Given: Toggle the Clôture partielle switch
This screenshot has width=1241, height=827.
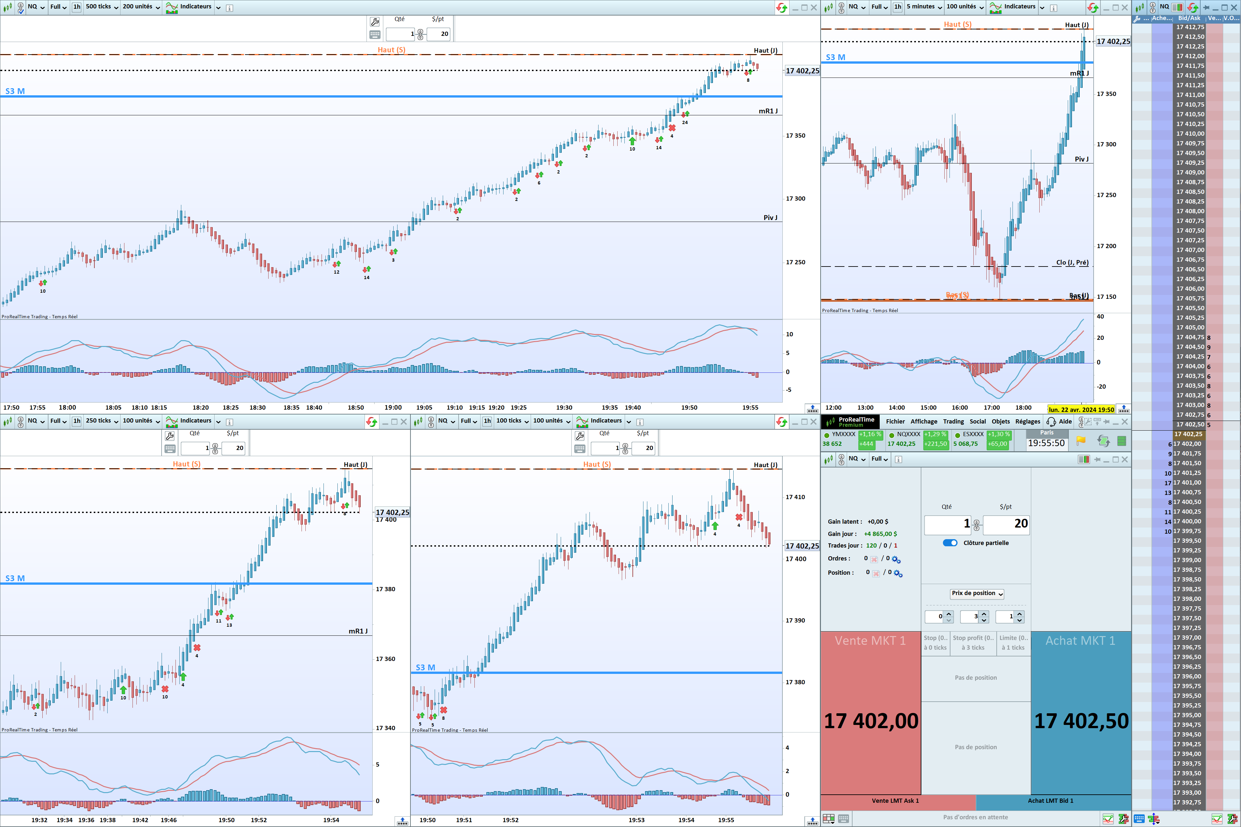Looking at the screenshot, I should coord(950,543).
